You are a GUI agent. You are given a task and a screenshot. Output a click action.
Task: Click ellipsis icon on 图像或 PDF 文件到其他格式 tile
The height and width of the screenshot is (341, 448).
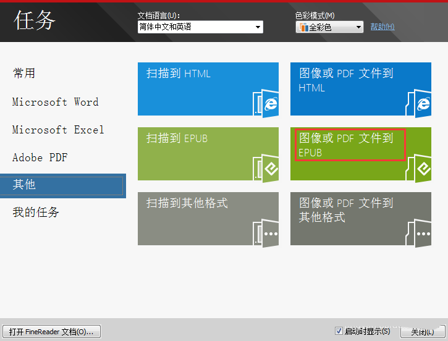click(423, 234)
